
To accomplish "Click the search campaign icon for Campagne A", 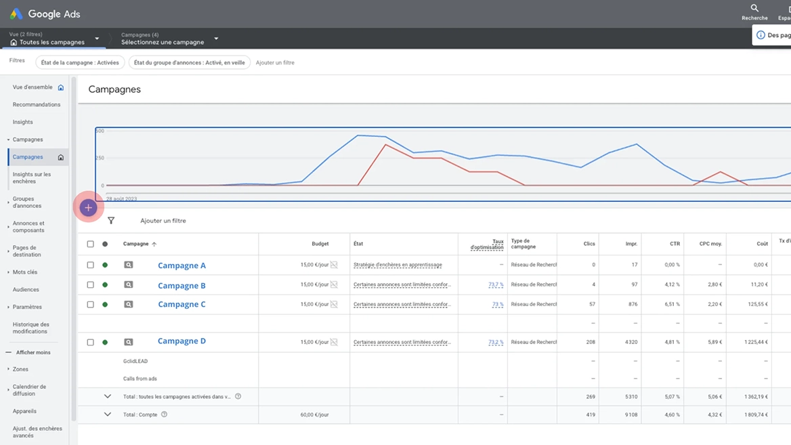I will point(129,265).
